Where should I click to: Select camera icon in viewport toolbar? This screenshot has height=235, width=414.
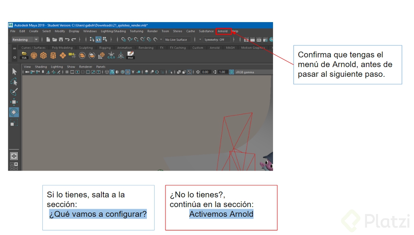pyautogui.click(x=27, y=72)
